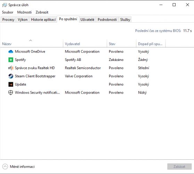
Task: Go to the Uživatelé tab
Action: coord(87,19)
